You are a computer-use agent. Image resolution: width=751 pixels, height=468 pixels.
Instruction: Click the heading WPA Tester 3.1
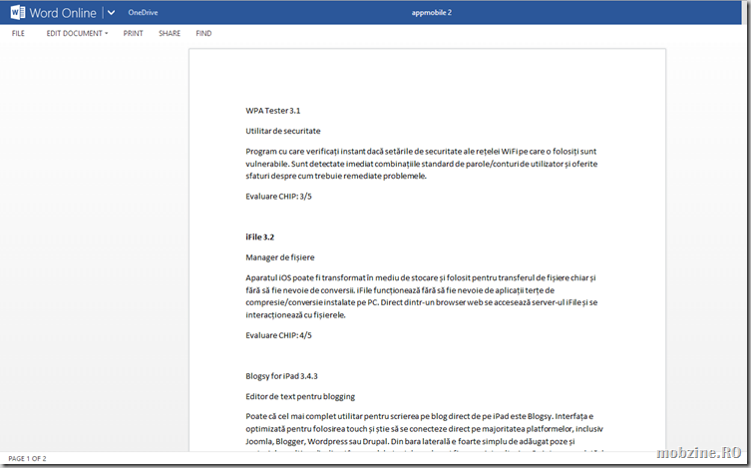273,111
